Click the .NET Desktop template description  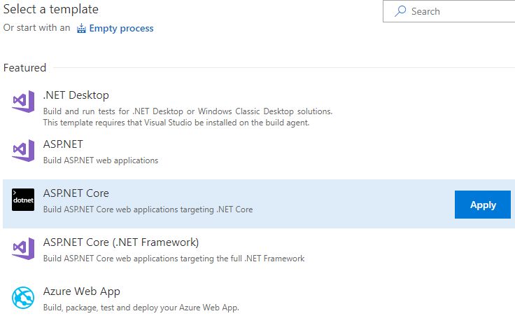point(188,117)
